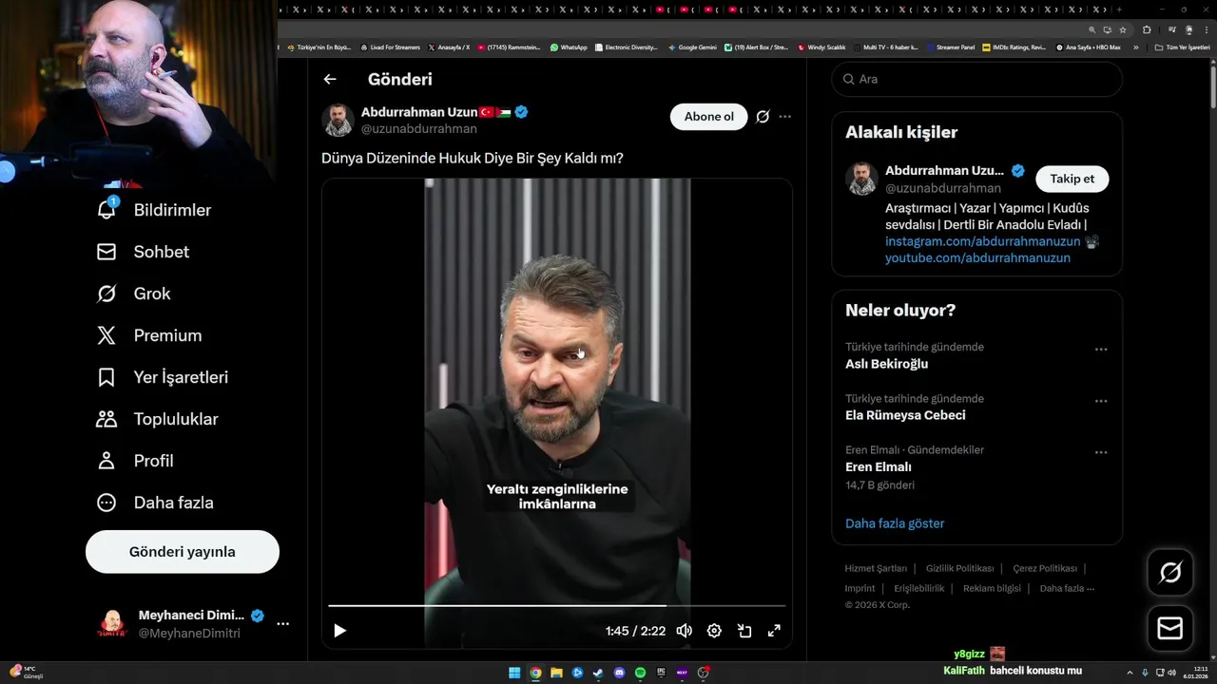Viewport: 1217px width, 684px height.
Task: Open more options for Ela Rümeysa Cebeci trend
Action: (1101, 401)
